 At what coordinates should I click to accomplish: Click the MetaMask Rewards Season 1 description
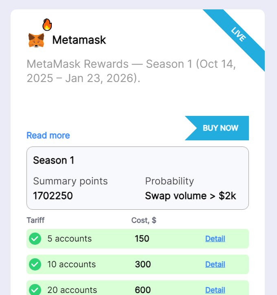click(131, 71)
